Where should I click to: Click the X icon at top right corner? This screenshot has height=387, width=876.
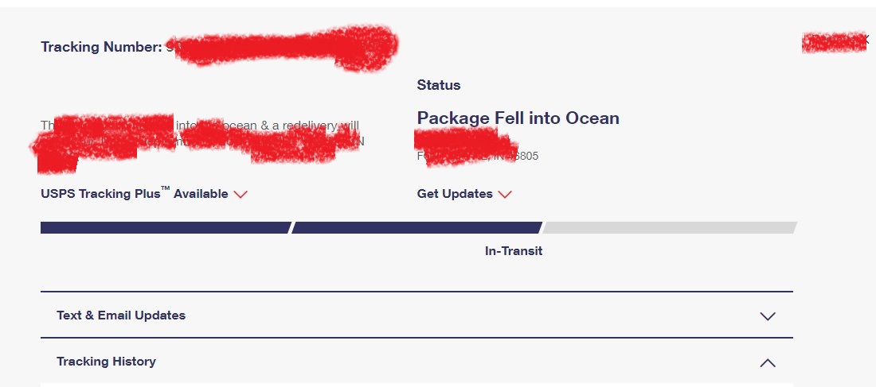[866, 41]
